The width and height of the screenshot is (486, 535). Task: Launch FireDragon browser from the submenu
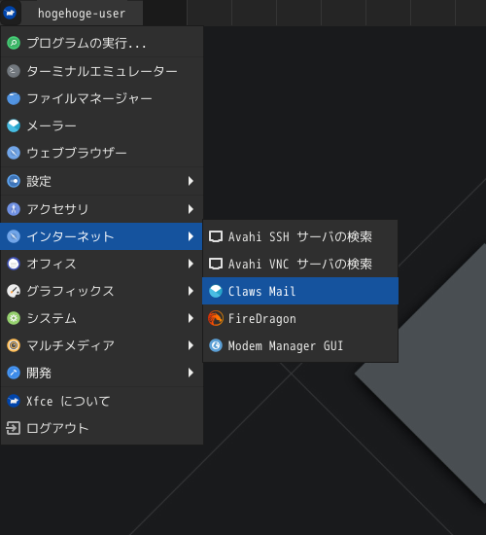(300, 318)
